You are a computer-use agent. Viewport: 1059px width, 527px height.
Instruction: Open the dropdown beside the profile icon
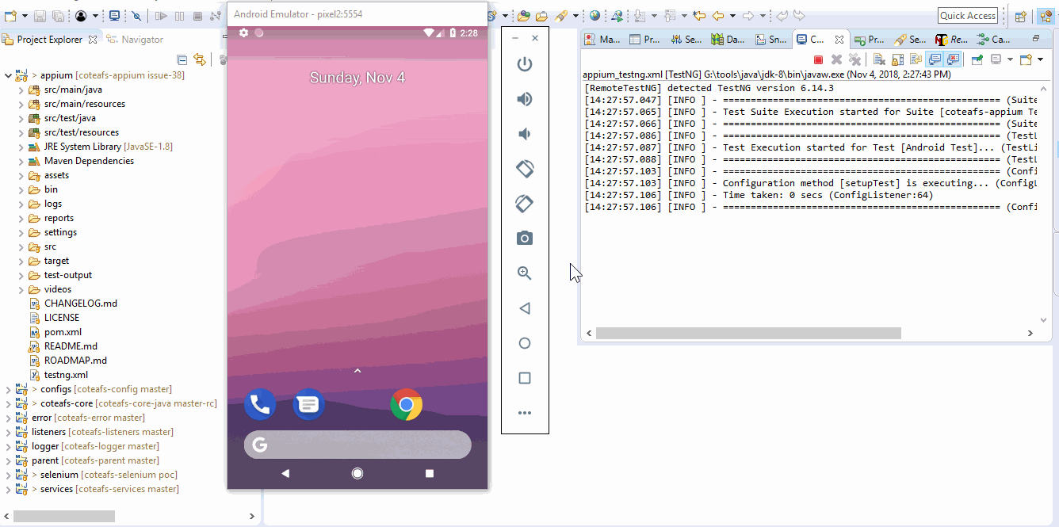tap(95, 16)
